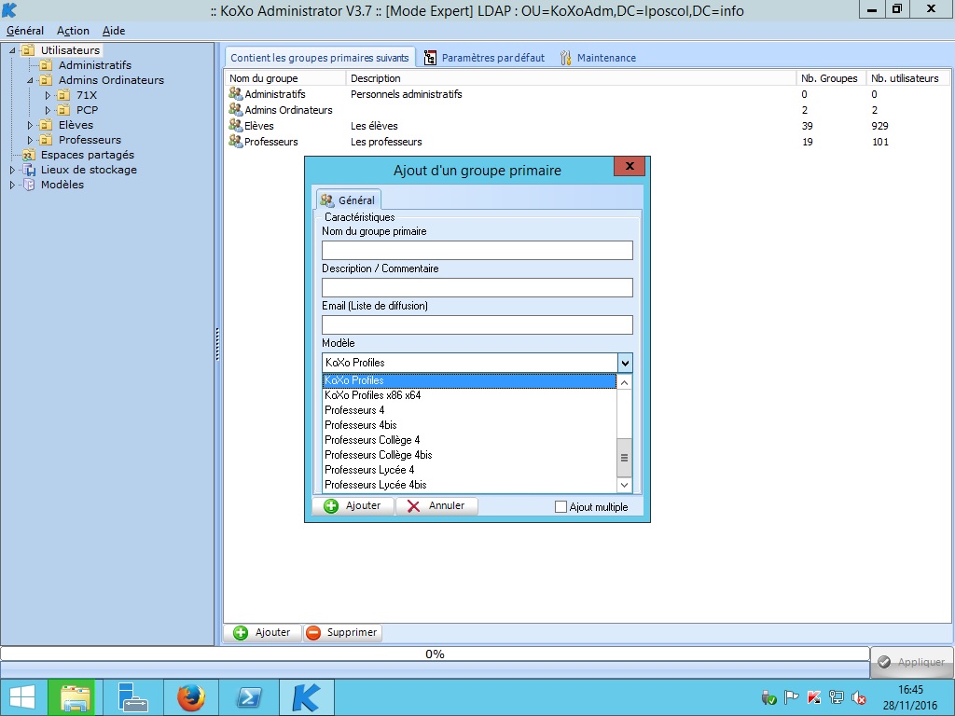Screen dimensions: 955x716
Task: Click the Supprimer button
Action: [x=343, y=633]
